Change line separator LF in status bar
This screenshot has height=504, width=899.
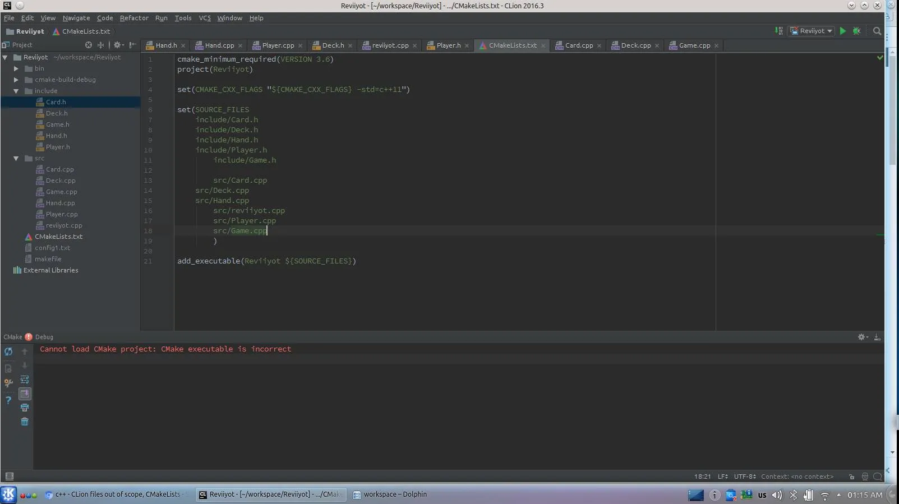(723, 477)
